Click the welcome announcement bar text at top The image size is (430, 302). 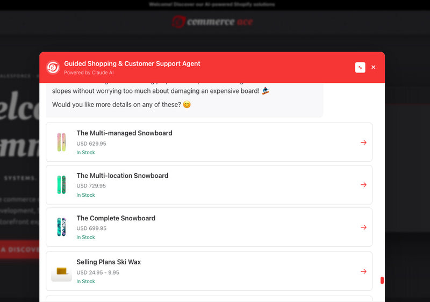point(212,4)
